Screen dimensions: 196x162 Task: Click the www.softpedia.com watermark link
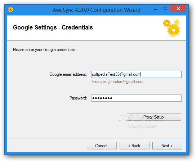(x=141, y=126)
